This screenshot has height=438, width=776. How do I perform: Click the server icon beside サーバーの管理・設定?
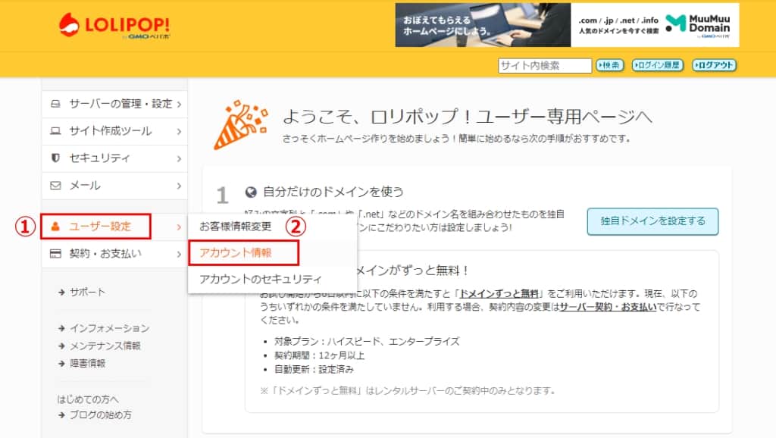(55, 104)
